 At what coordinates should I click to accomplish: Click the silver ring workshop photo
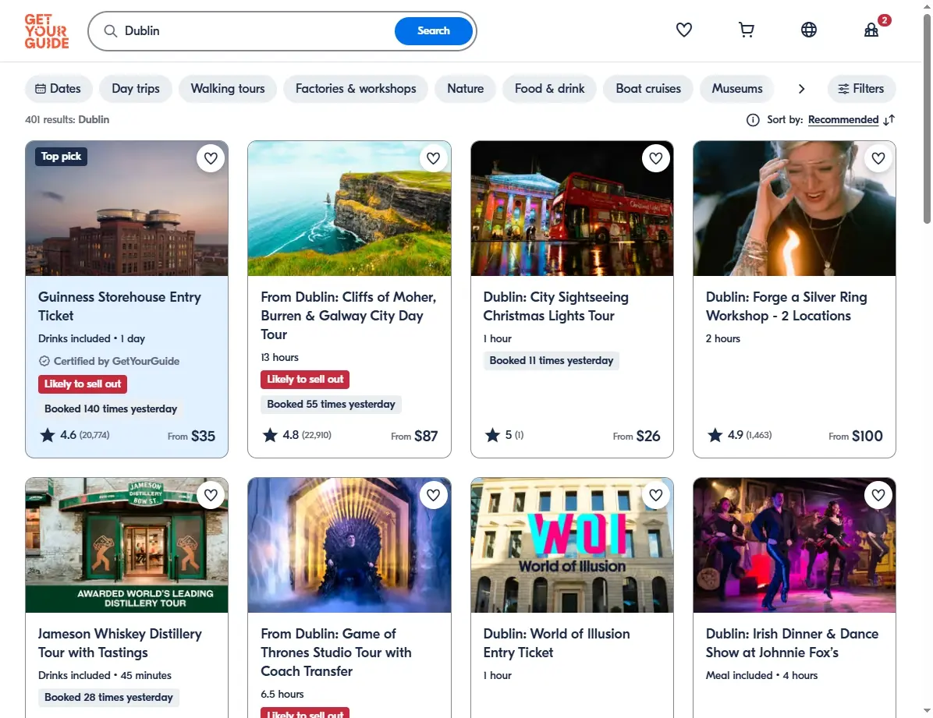(794, 208)
